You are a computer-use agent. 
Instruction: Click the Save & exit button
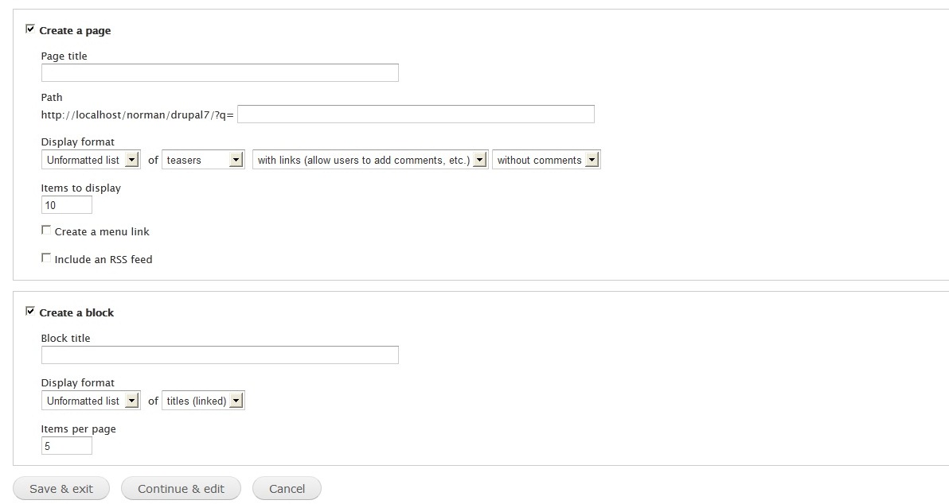coord(61,488)
